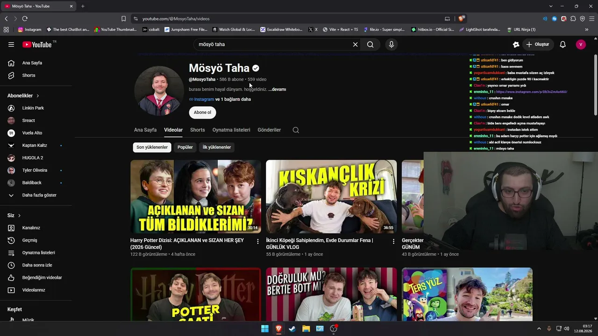Open the notifications bell
The width and height of the screenshot is (598, 336).
point(563,44)
